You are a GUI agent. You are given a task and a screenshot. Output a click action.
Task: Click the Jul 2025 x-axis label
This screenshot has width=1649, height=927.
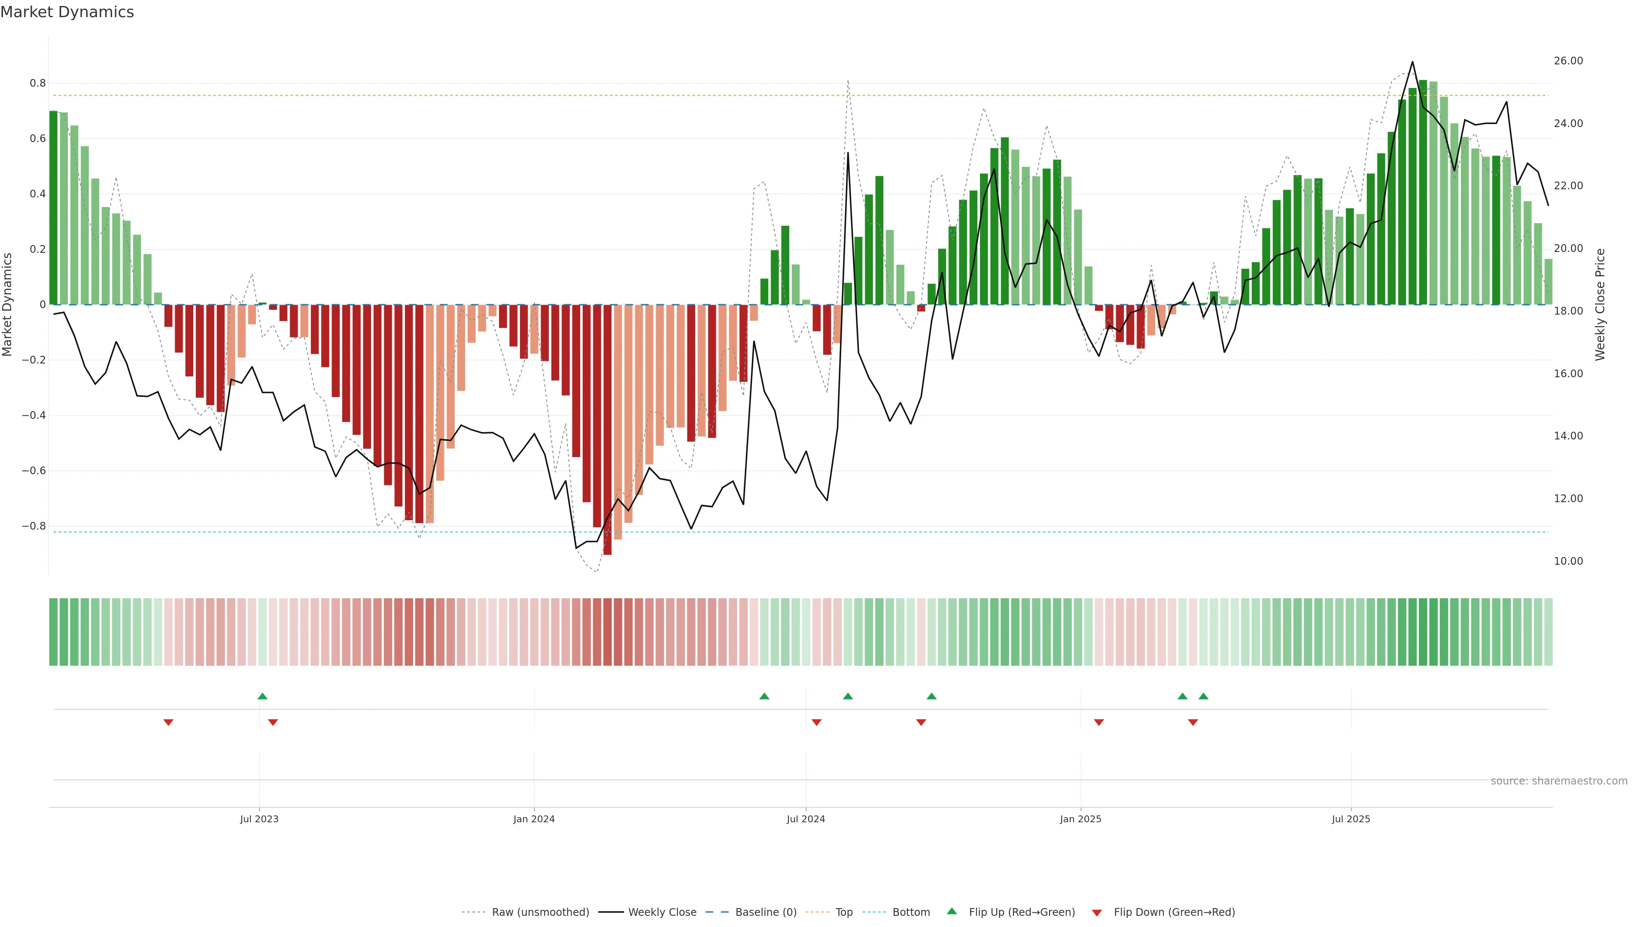click(x=1351, y=819)
